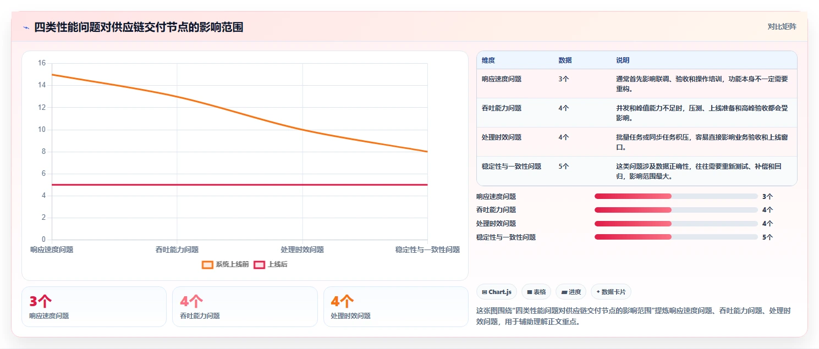Image resolution: width=819 pixels, height=349 pixels.
Task: Click the lightning icon beside the title
Action: pos(26,27)
